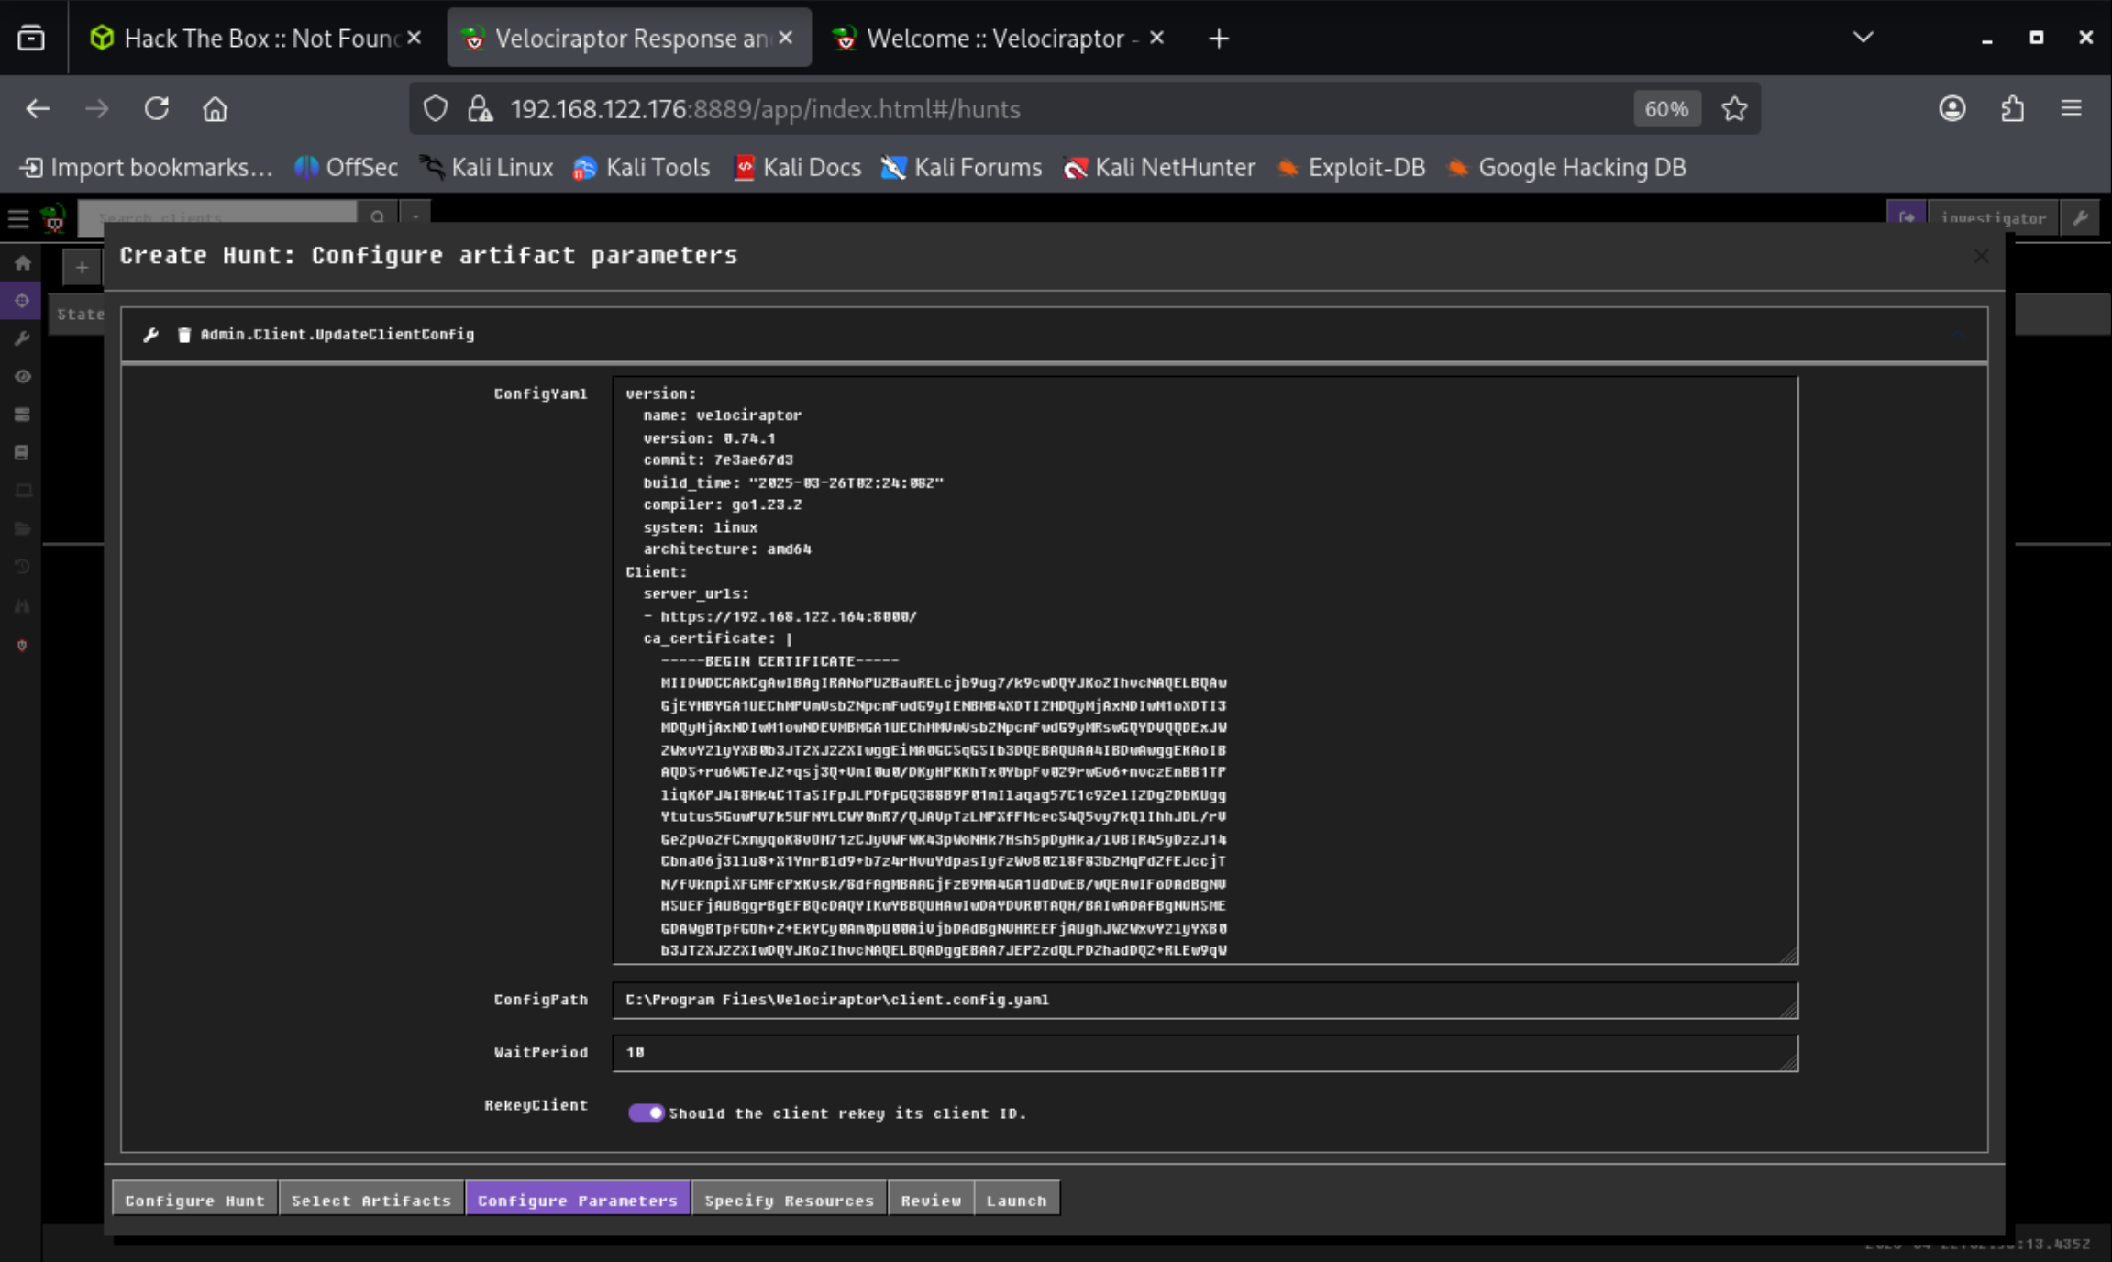The height and width of the screenshot is (1262, 2112).
Task: Toggle the RekeyClient switch
Action: pyautogui.click(x=646, y=1113)
